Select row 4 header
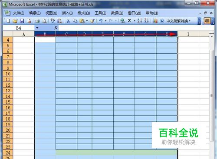The width and height of the screenshot is (217, 159). point(8,40)
